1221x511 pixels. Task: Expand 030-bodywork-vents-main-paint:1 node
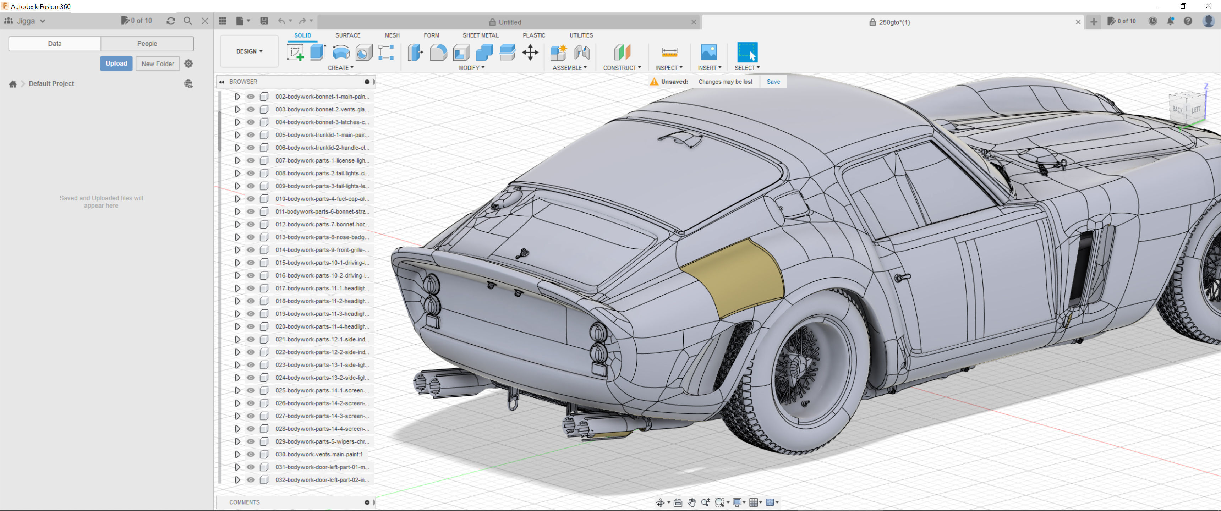(x=237, y=455)
